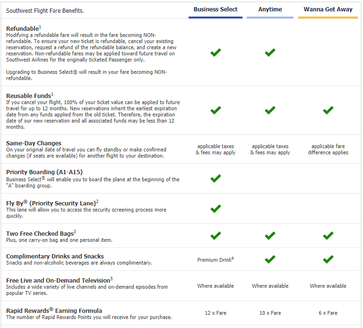Viewport: 363px width, 328px height.
Task: Click Anytime checkmark in Refundable row
Action: point(270,53)
